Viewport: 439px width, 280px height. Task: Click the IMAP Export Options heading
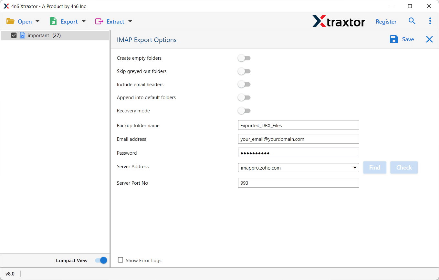147,40
